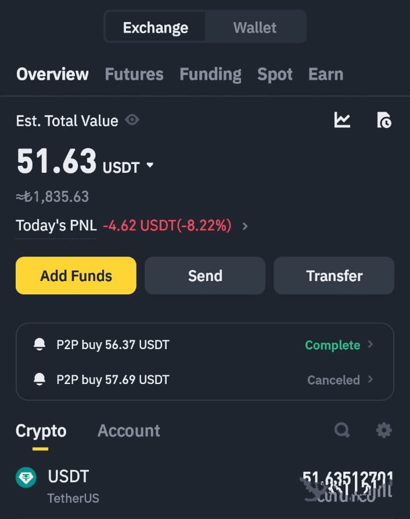
Task: Click the search icon in Crypto section
Action: 342,431
